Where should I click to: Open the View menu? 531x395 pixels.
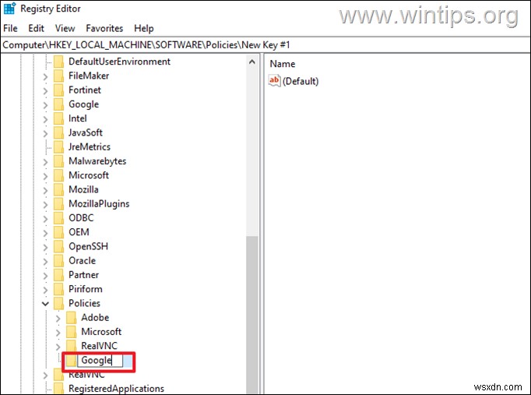65,29
